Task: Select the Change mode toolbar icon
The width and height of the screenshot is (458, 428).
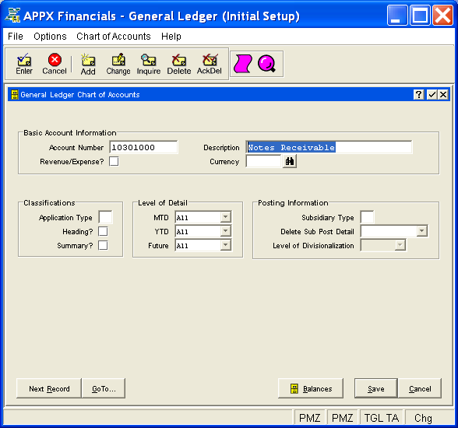Action: tap(118, 64)
